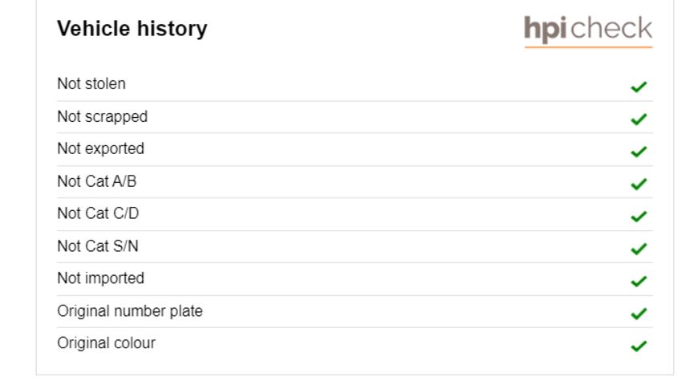Click the tick beside Original colour
This screenshot has height=385, width=682.
[639, 346]
